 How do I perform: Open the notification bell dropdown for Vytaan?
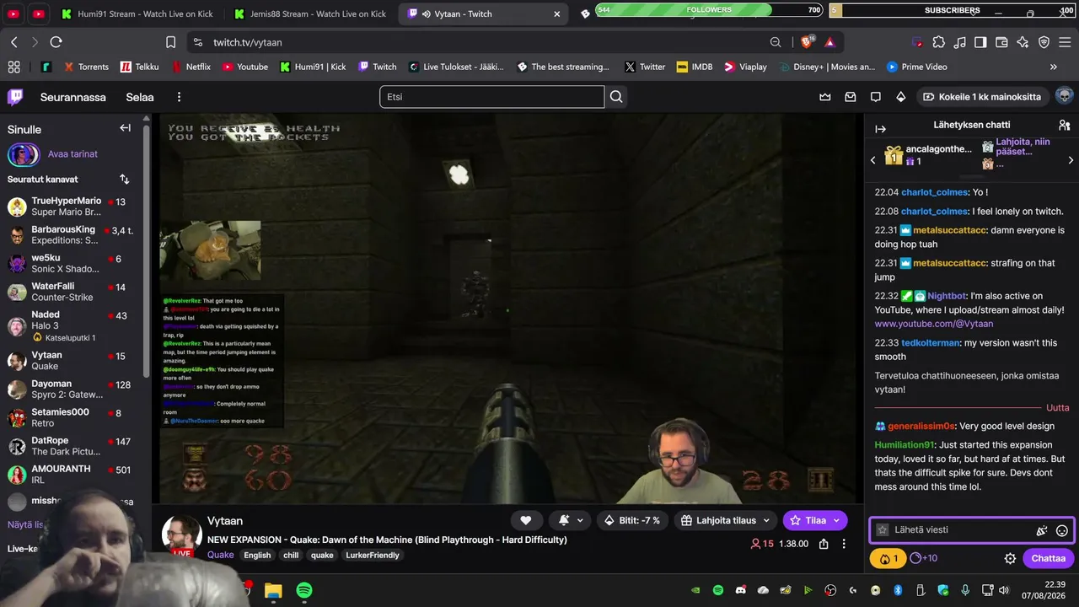tap(570, 520)
